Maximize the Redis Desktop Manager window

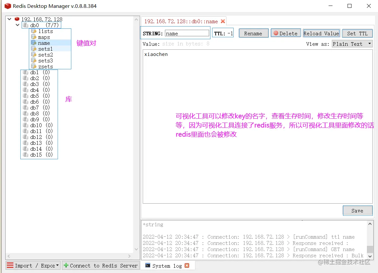click(350, 6)
